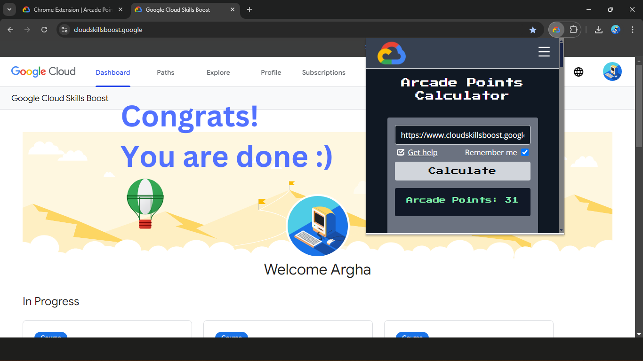
Task: Click the Welcome Argha heading
Action: click(x=317, y=270)
